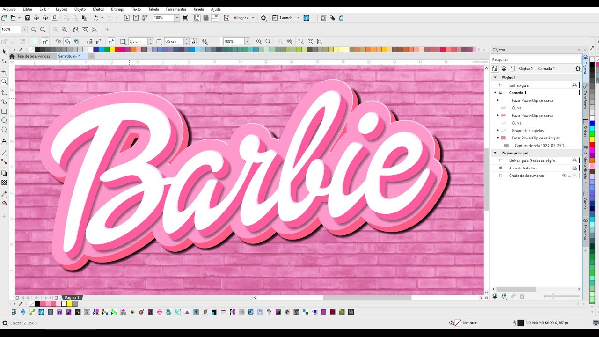Viewport: 599px width, 337px height.
Task: Select the Freehand drawing tool
Action: pos(4,93)
